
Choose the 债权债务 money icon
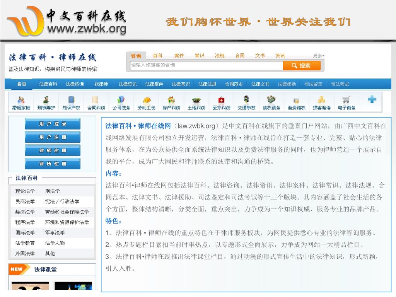click(x=271, y=99)
